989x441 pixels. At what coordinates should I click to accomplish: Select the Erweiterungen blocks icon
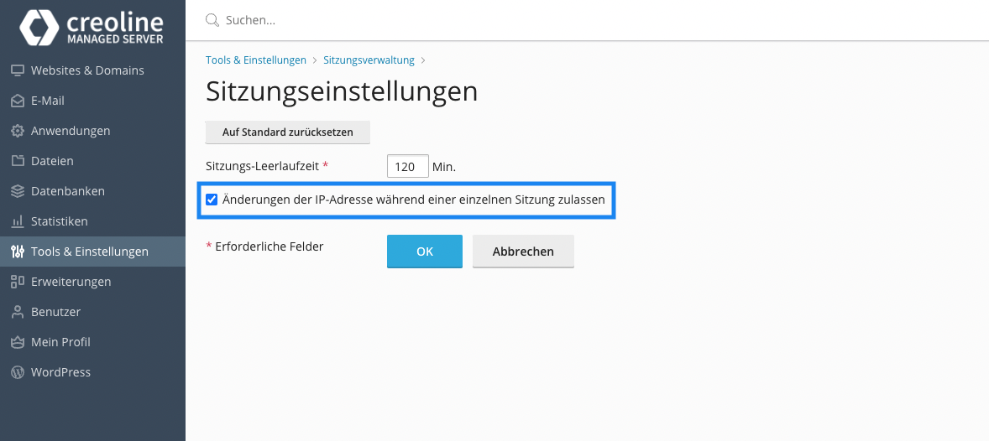pyautogui.click(x=18, y=282)
